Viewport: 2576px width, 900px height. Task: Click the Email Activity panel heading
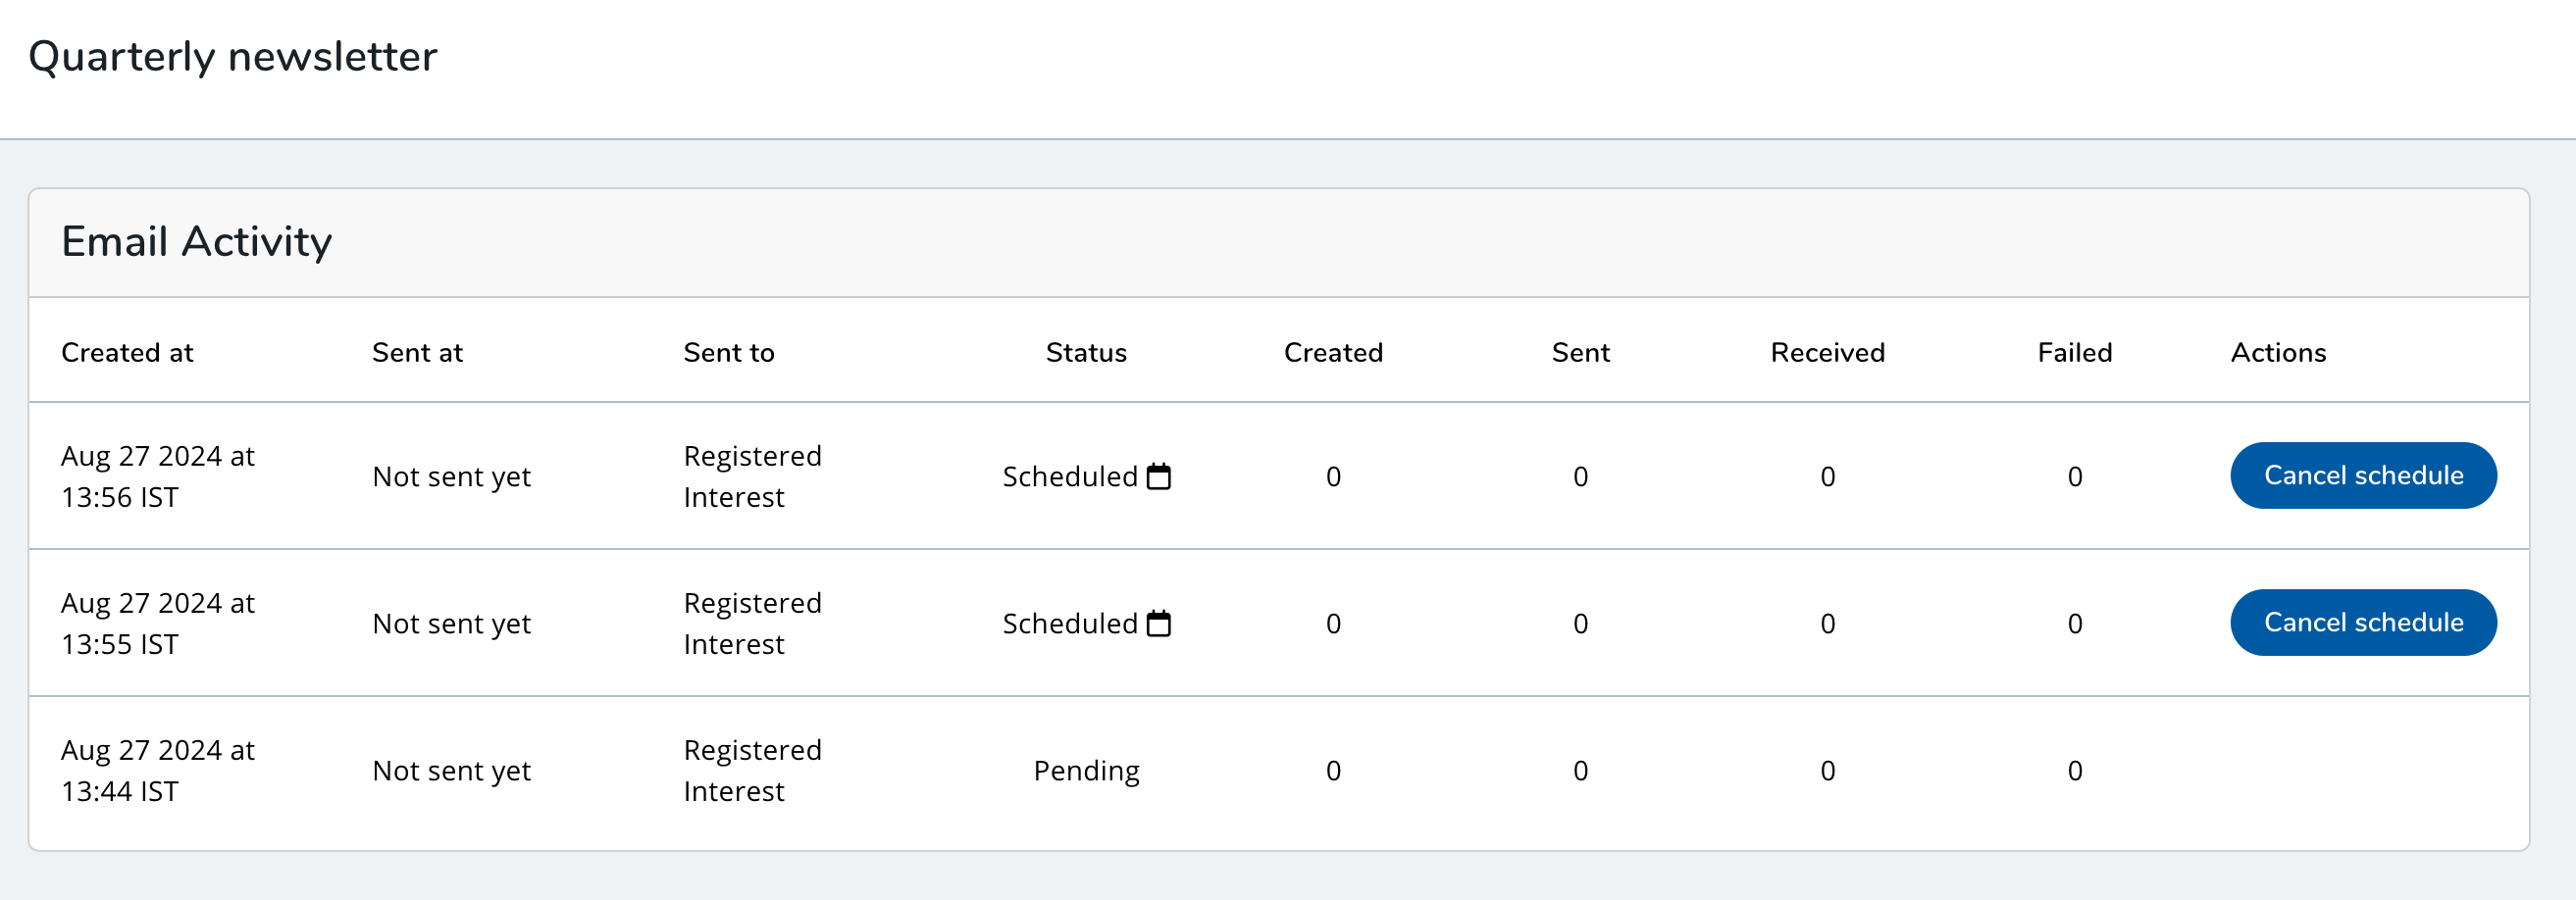[x=196, y=242]
